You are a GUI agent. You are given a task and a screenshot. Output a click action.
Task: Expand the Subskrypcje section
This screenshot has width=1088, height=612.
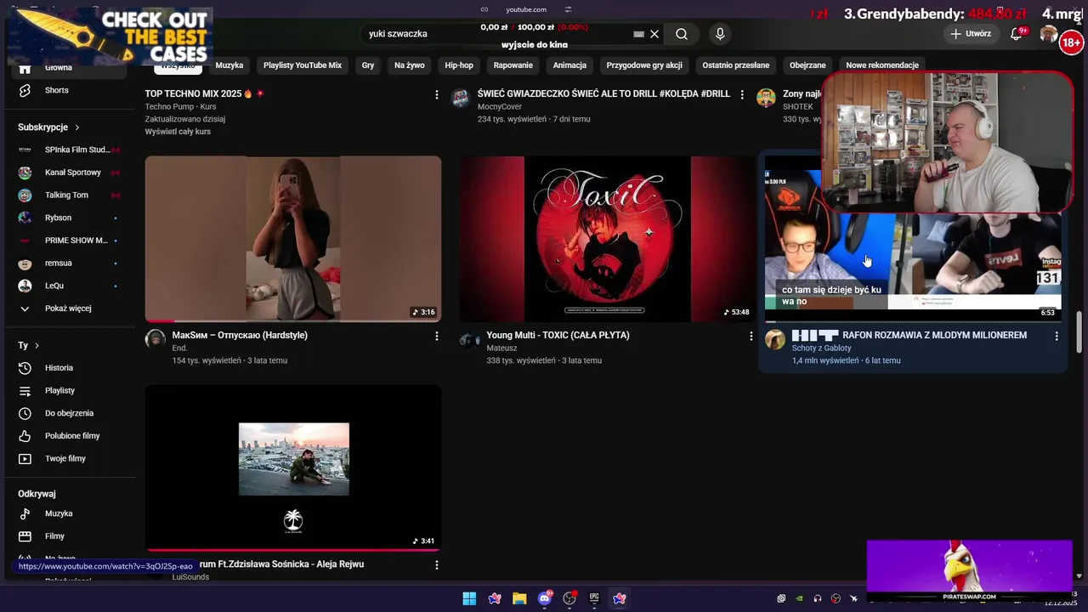point(48,127)
